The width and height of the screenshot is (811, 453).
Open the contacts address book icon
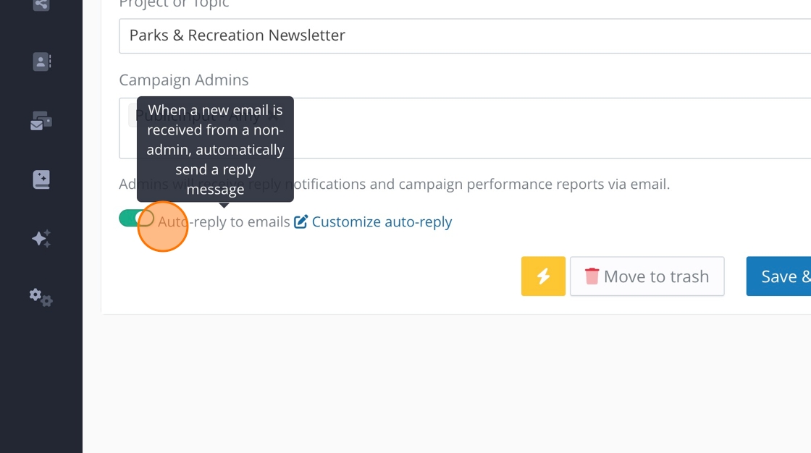41,62
